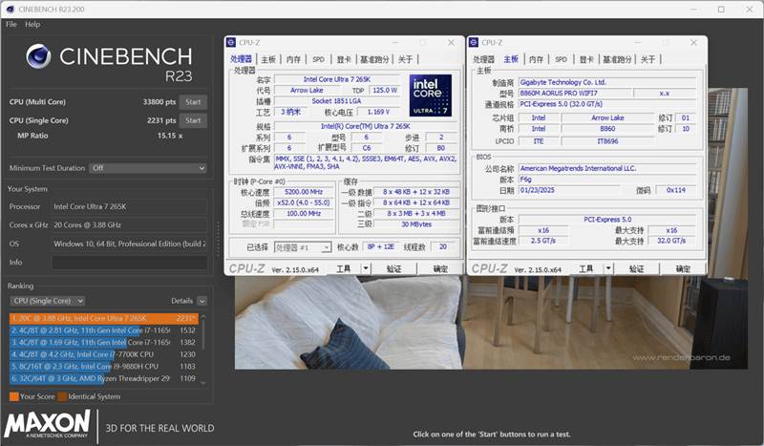The width and height of the screenshot is (764, 446).
Task: Click 确定 button in left CPU-Z
Action: coord(440,268)
